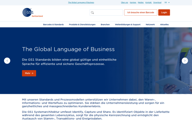This screenshot has height=120, width=192.
Task: Click banner subtitle 'Die GS1 Standards bilden'
Action: pos(69,62)
